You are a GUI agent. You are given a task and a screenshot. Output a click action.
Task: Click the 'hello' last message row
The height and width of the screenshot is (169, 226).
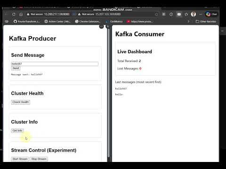pyautogui.click(x=119, y=94)
